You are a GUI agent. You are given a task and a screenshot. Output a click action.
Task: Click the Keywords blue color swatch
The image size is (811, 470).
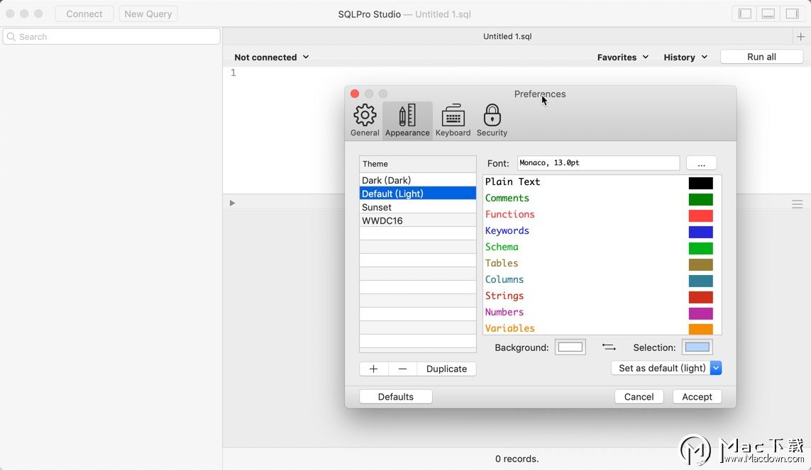tap(700, 231)
